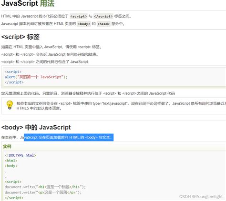Click the document.write <p> code line
The height and width of the screenshot is (201, 226).
tap(43, 192)
